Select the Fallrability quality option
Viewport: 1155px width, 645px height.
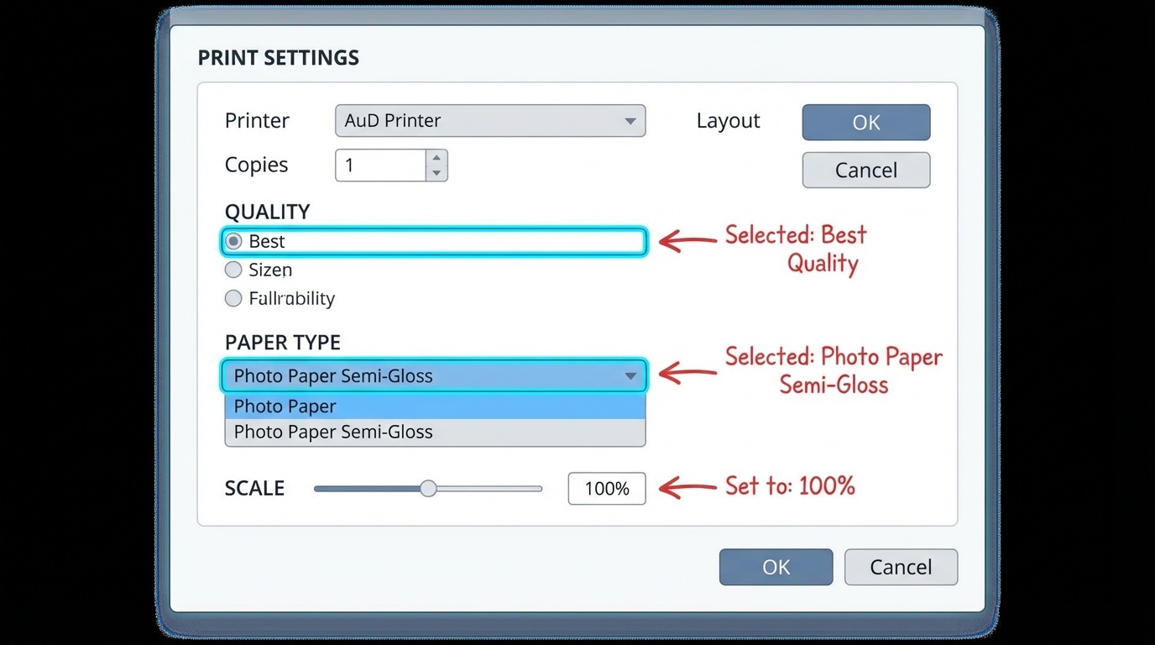coord(233,298)
